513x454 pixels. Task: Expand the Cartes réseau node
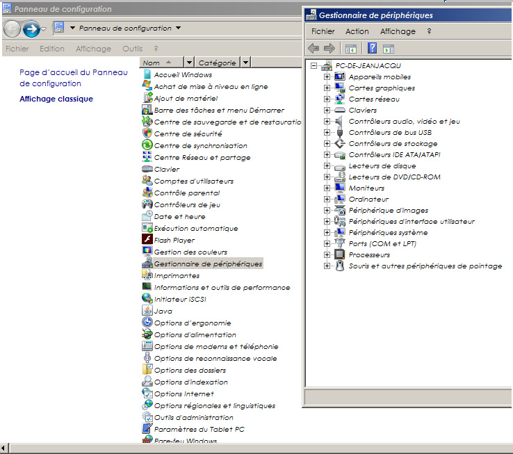[327, 99]
